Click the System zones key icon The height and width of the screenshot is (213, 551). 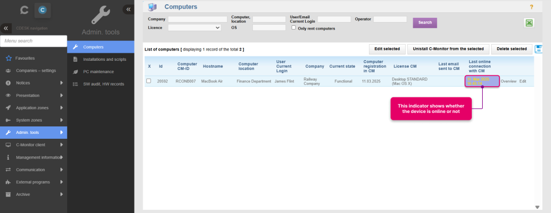pyautogui.click(x=9, y=120)
